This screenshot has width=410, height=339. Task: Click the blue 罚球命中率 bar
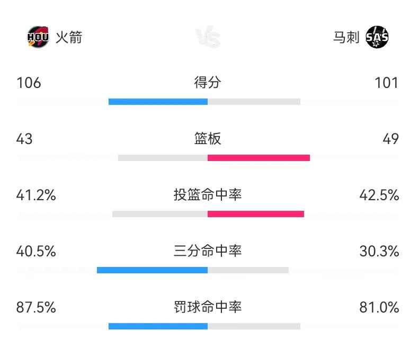point(158,326)
